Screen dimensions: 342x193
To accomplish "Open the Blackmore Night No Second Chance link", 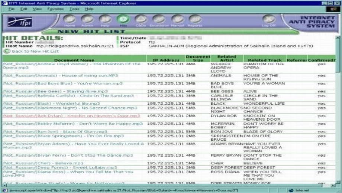I will (x=70, y=108).
